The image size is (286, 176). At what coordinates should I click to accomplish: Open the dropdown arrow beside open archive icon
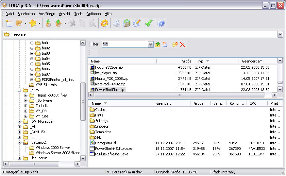pos(25,23)
